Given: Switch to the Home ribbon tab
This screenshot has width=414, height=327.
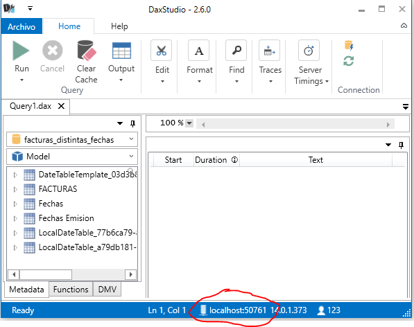Looking at the screenshot, I should (69, 26).
